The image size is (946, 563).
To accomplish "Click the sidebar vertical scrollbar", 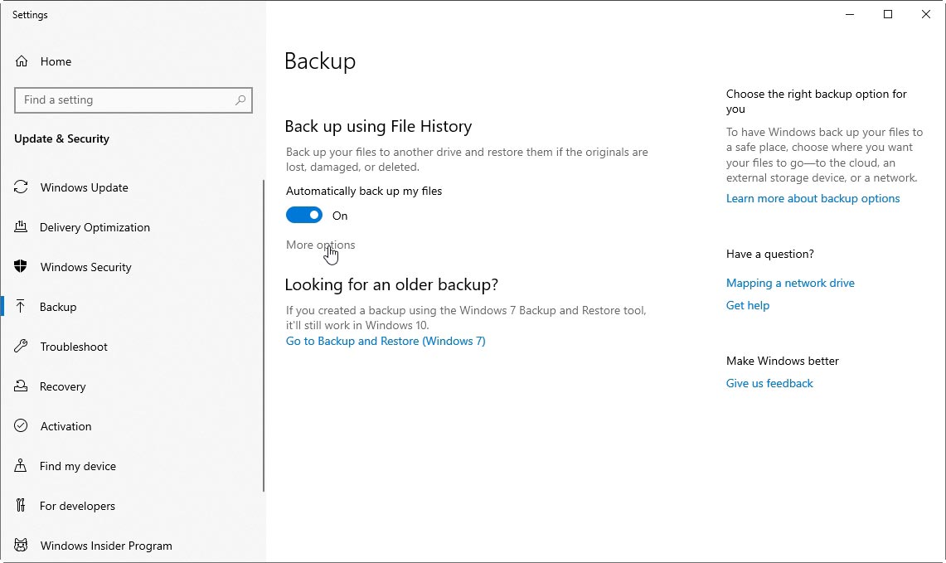I will pos(264,336).
